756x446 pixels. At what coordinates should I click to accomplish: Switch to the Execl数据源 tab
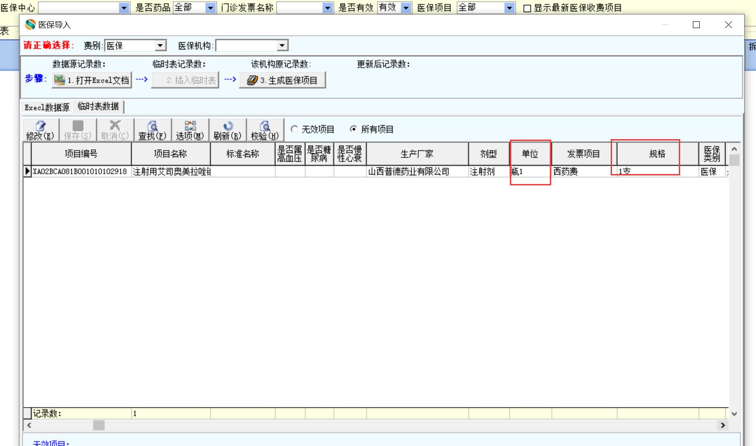(47, 107)
